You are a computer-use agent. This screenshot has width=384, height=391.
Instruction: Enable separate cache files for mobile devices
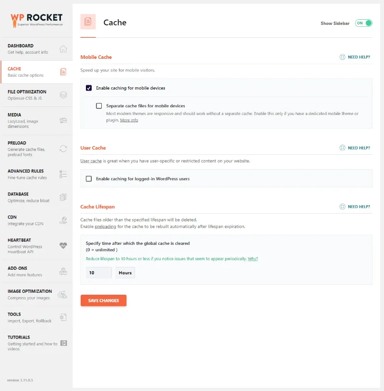tap(99, 105)
